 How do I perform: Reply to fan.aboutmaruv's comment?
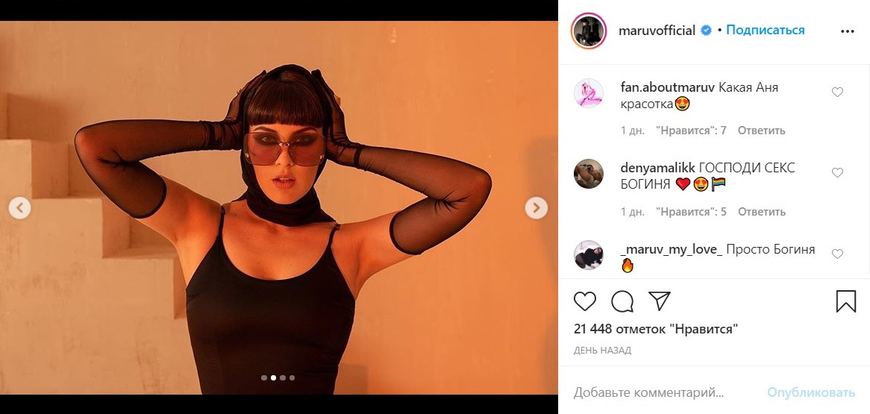click(761, 131)
